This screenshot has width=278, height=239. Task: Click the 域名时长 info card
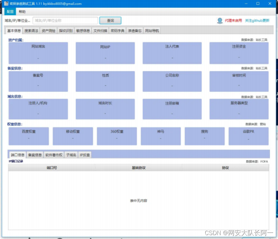[105, 109]
